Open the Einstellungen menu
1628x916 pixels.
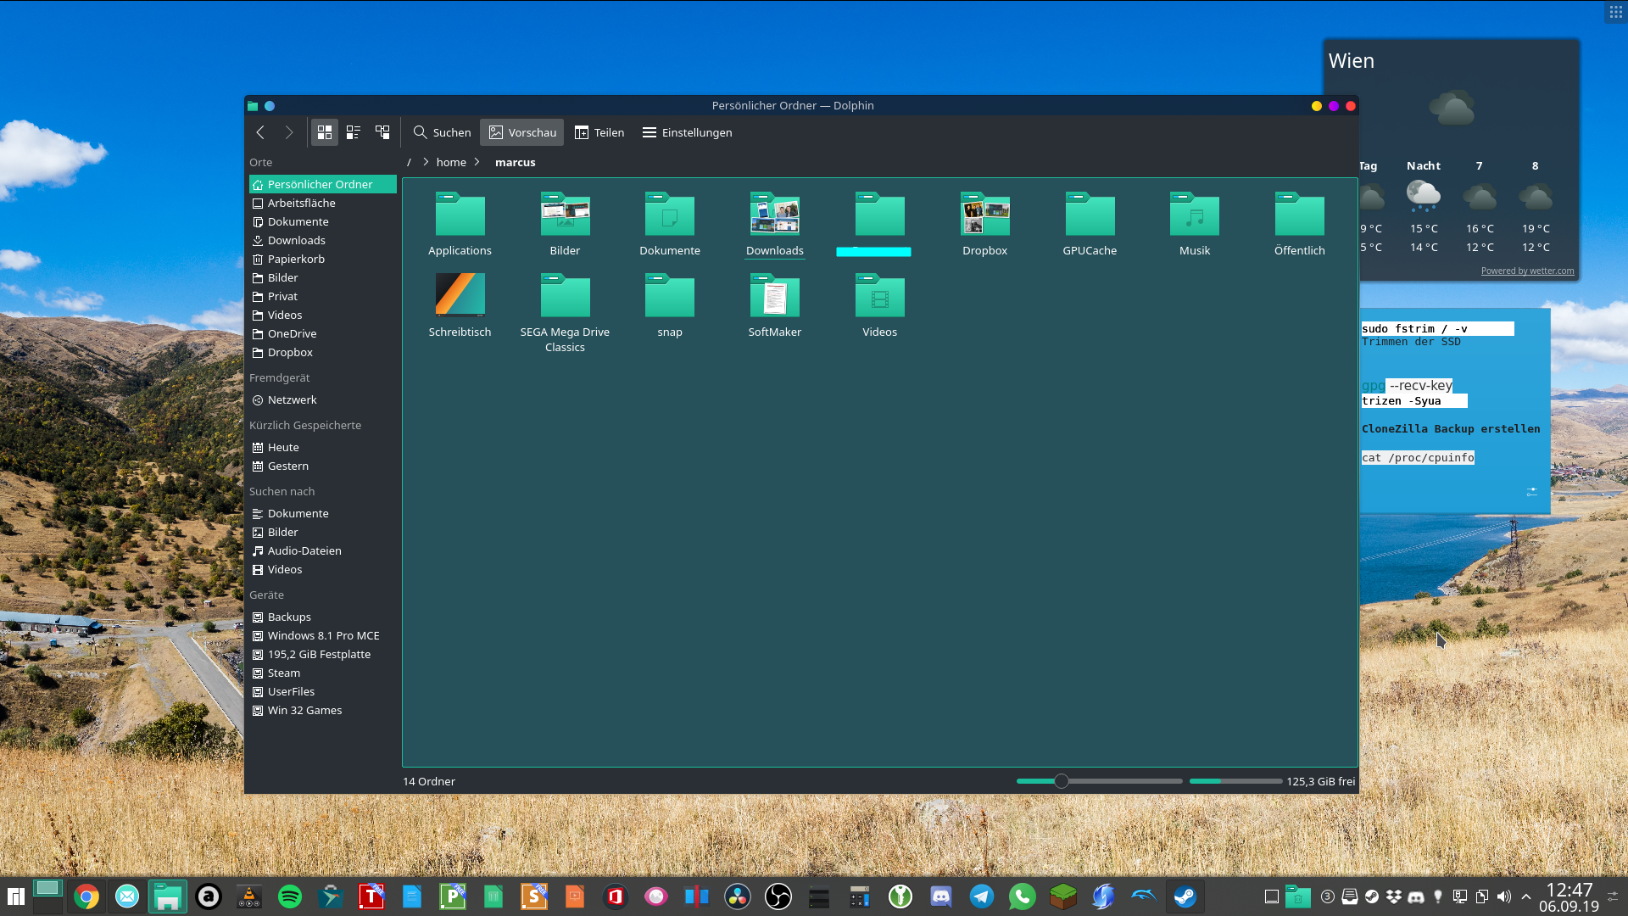tap(687, 132)
